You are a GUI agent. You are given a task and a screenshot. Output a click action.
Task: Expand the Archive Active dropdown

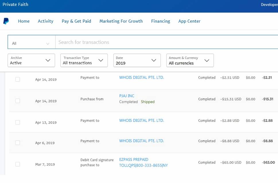click(x=31, y=60)
